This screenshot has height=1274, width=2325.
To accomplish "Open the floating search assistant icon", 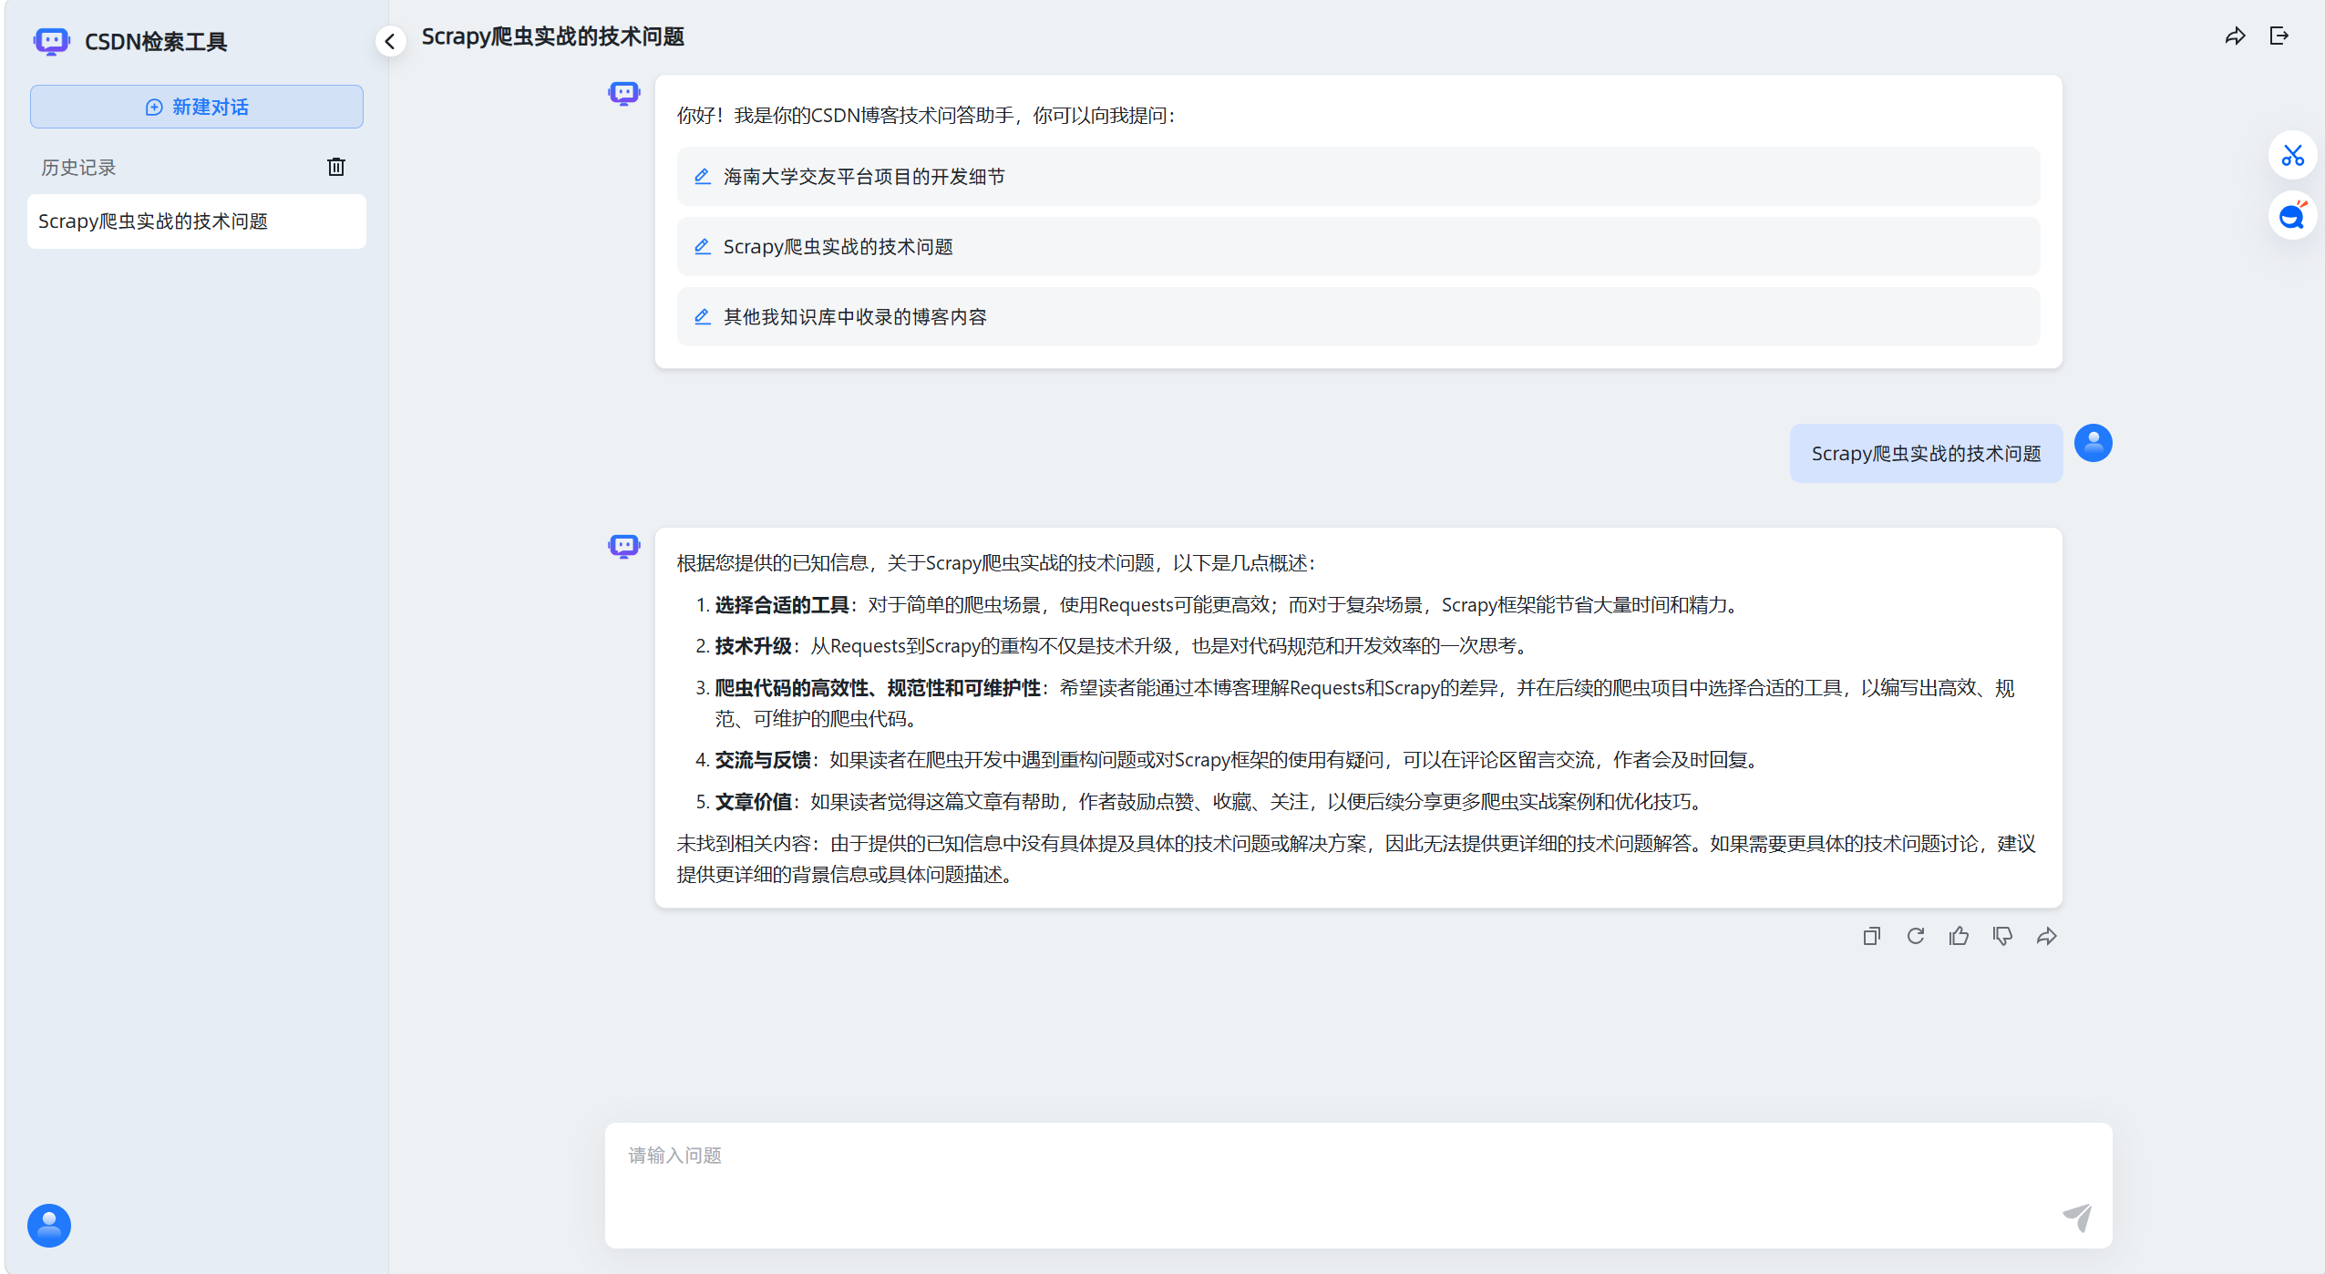I will click(2292, 216).
